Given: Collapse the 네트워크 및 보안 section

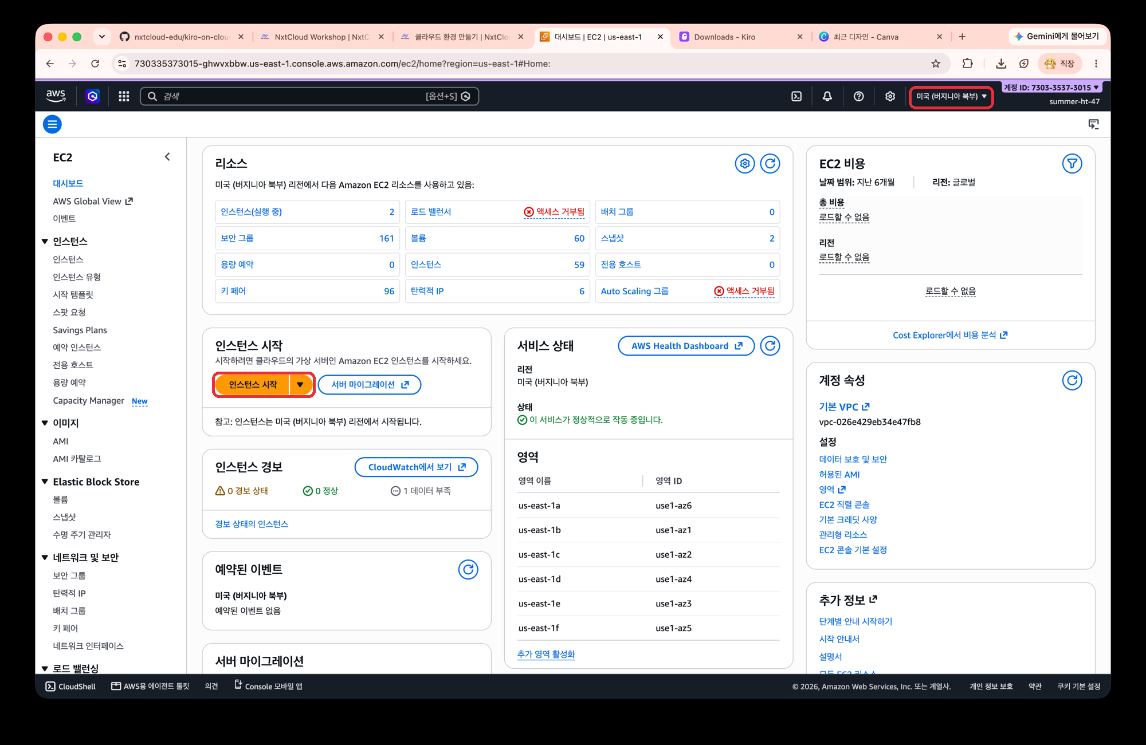Looking at the screenshot, I should coord(45,557).
